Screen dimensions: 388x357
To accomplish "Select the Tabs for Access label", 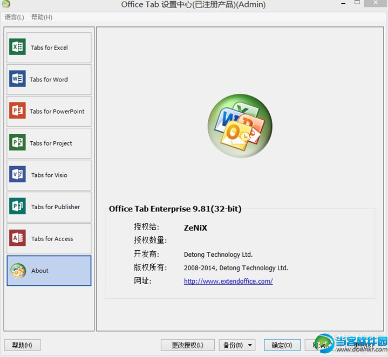I will pos(52,239).
